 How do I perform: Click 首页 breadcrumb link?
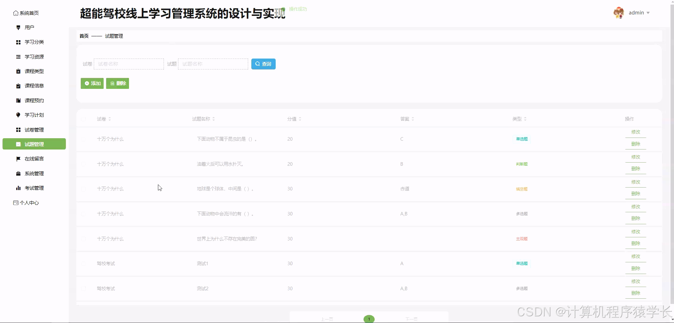(84, 36)
